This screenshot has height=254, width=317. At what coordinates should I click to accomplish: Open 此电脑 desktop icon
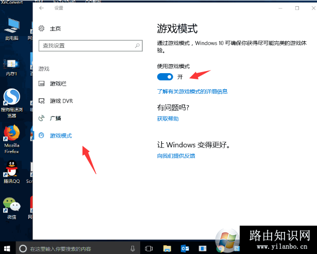(12, 29)
